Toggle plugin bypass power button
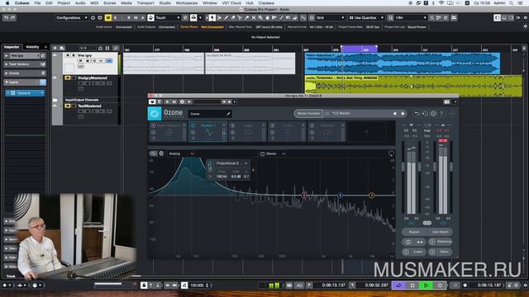The image size is (529, 297). click(x=152, y=101)
